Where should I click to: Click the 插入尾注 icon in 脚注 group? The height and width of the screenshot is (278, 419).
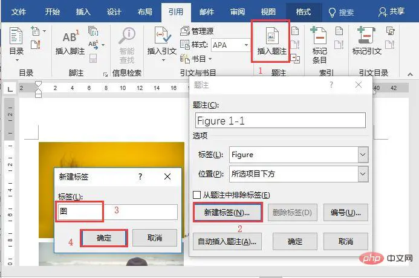[x=93, y=31]
